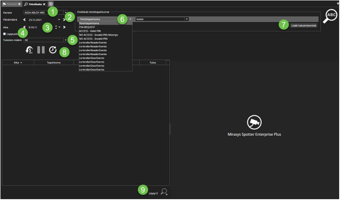Screen dimensions: 340x200
Task: Click the rewind 5 seconds icon
Action: pos(29,50)
